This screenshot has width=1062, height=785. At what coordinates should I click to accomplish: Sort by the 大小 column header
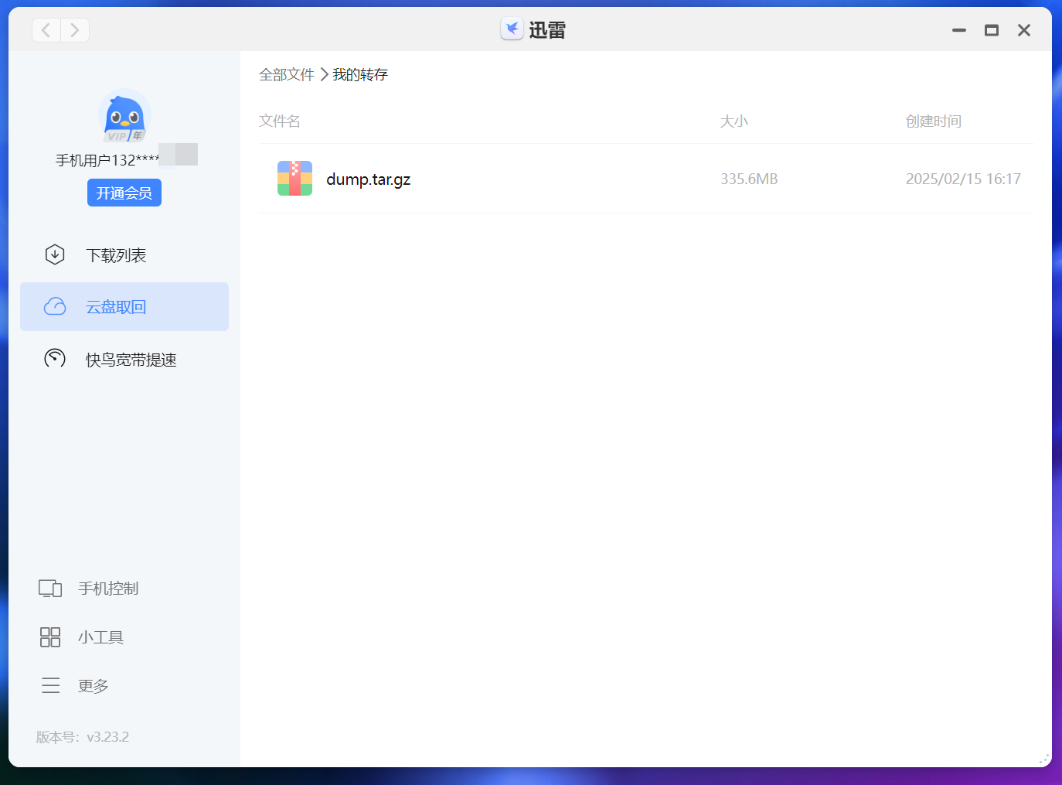[x=734, y=121]
